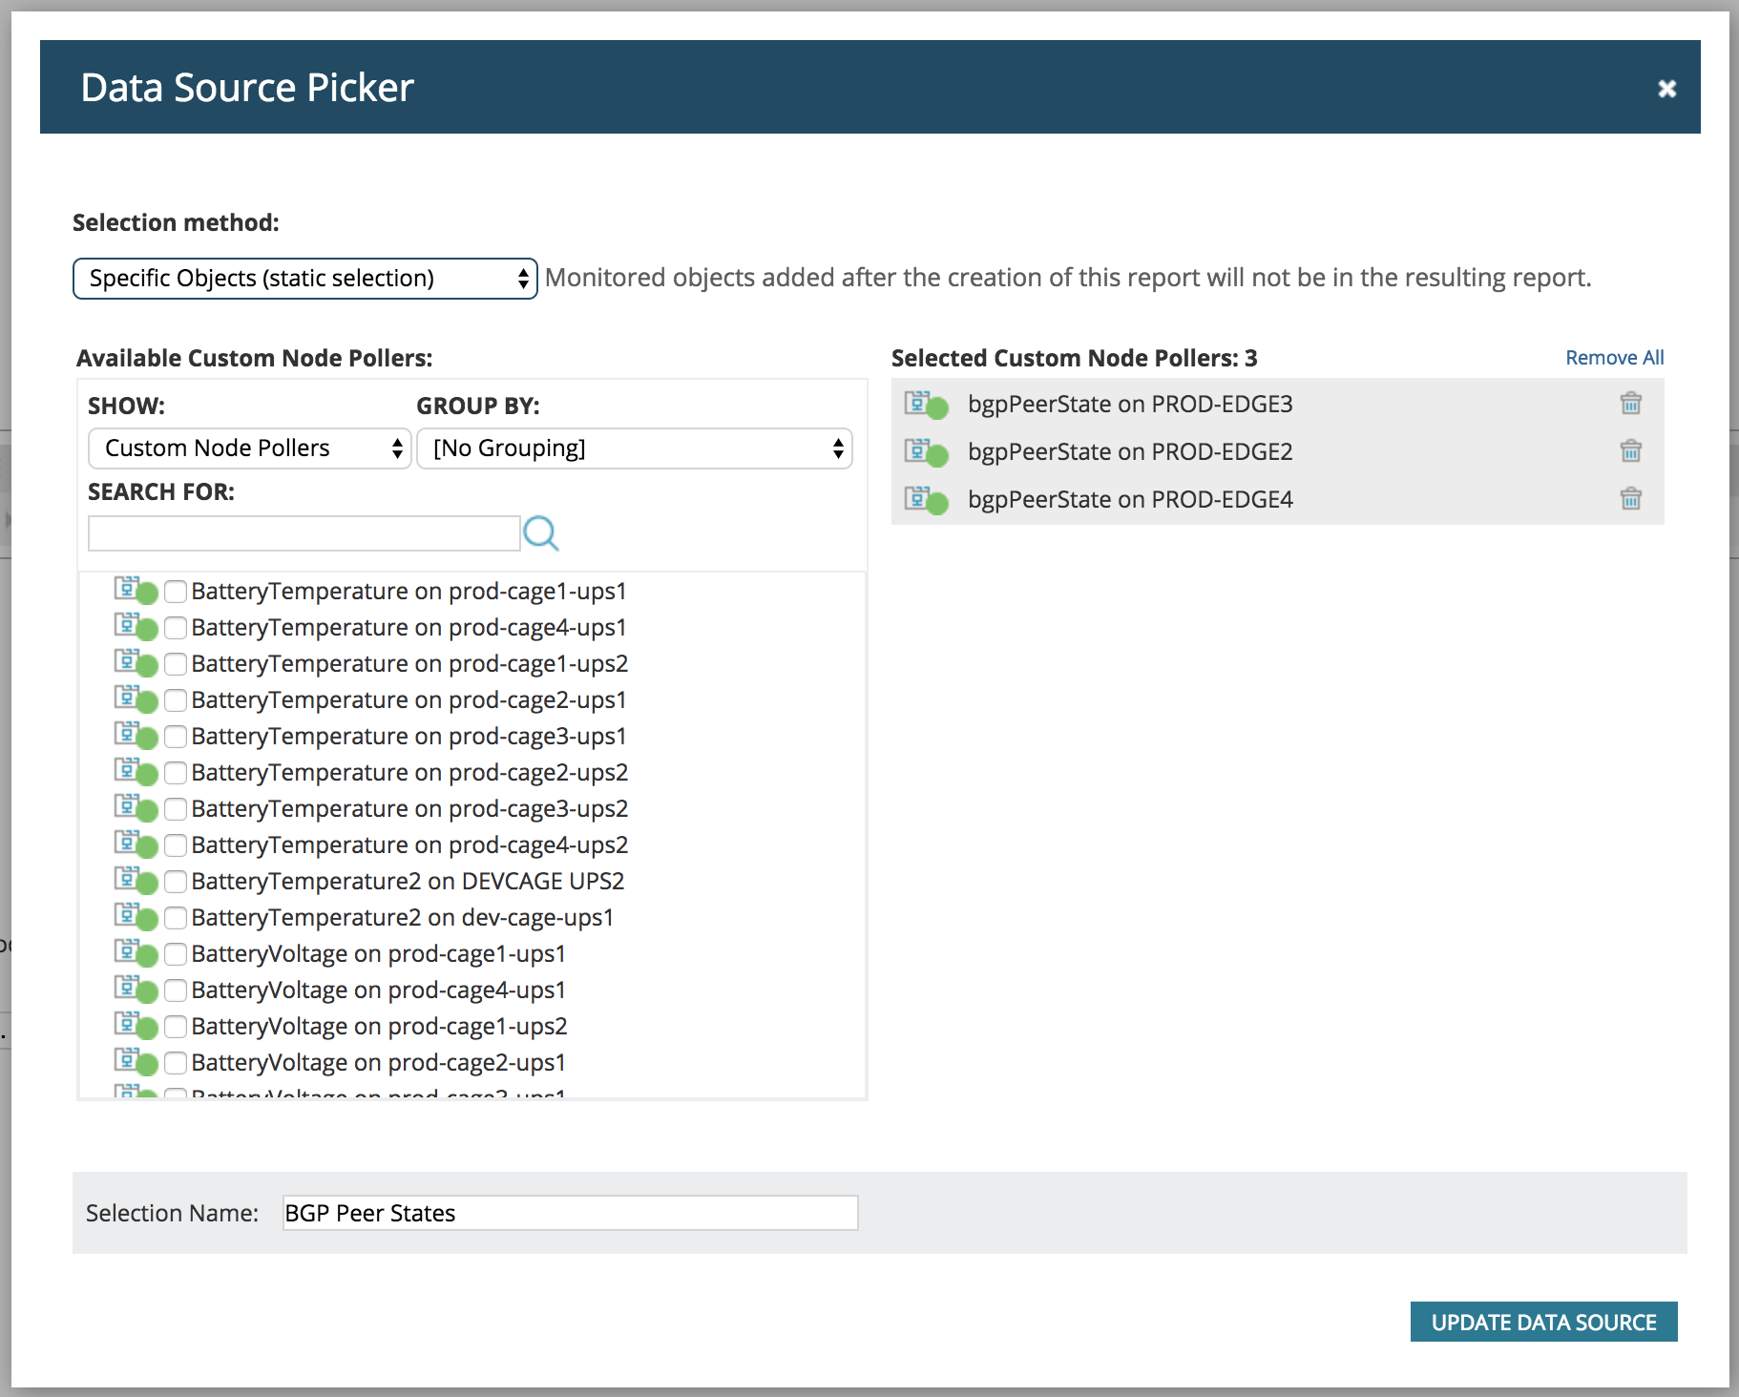The height and width of the screenshot is (1397, 1739).
Task: Click BatteryTemperature on prod-cage2-ups1 label
Action: coord(409,699)
